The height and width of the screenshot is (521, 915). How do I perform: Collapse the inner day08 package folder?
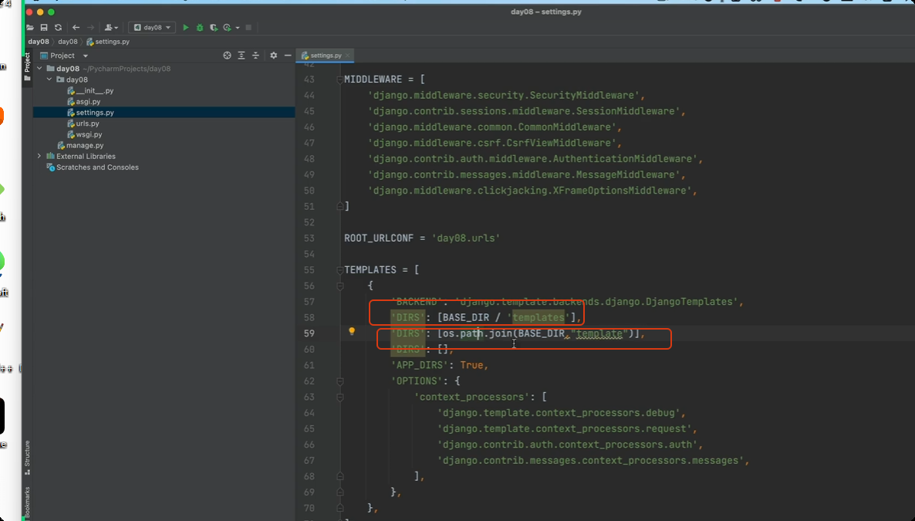pyautogui.click(x=49, y=80)
